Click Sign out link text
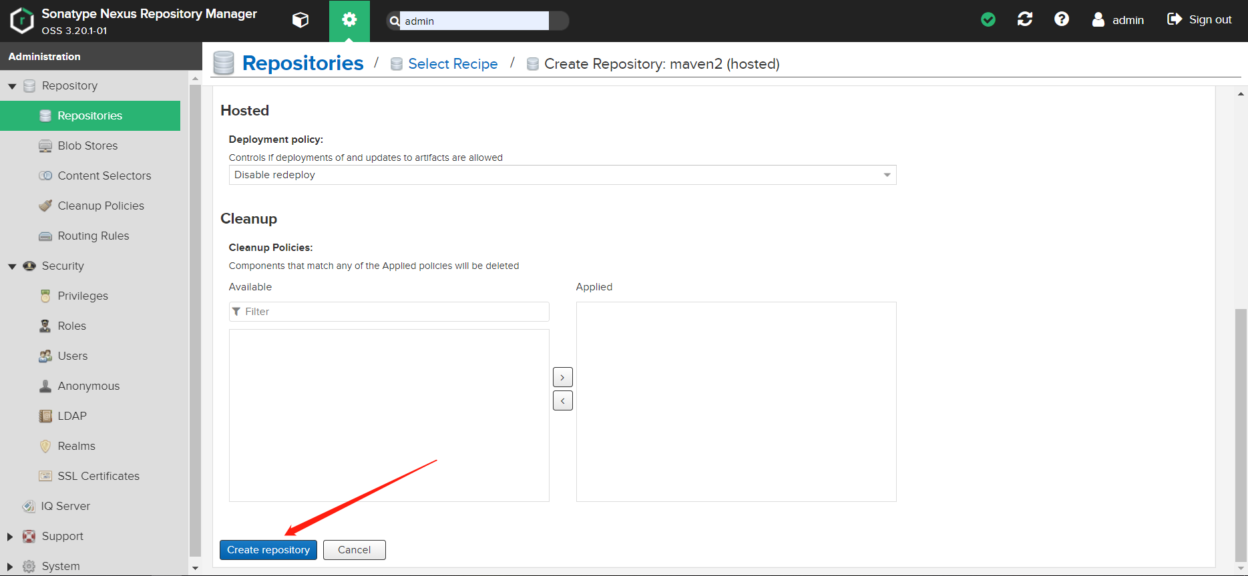The height and width of the screenshot is (576, 1248). [x=1210, y=19]
